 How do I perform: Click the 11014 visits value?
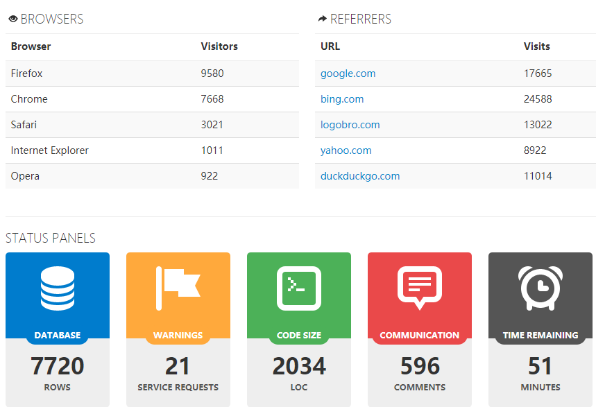click(538, 176)
